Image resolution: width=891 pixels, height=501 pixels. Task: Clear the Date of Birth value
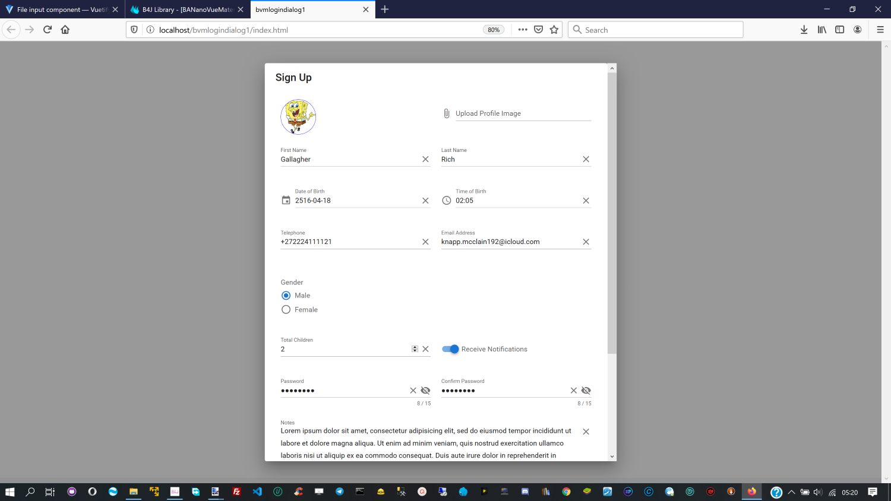point(425,201)
